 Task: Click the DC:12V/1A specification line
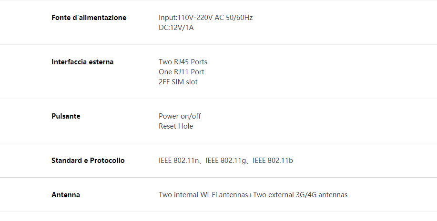click(176, 28)
